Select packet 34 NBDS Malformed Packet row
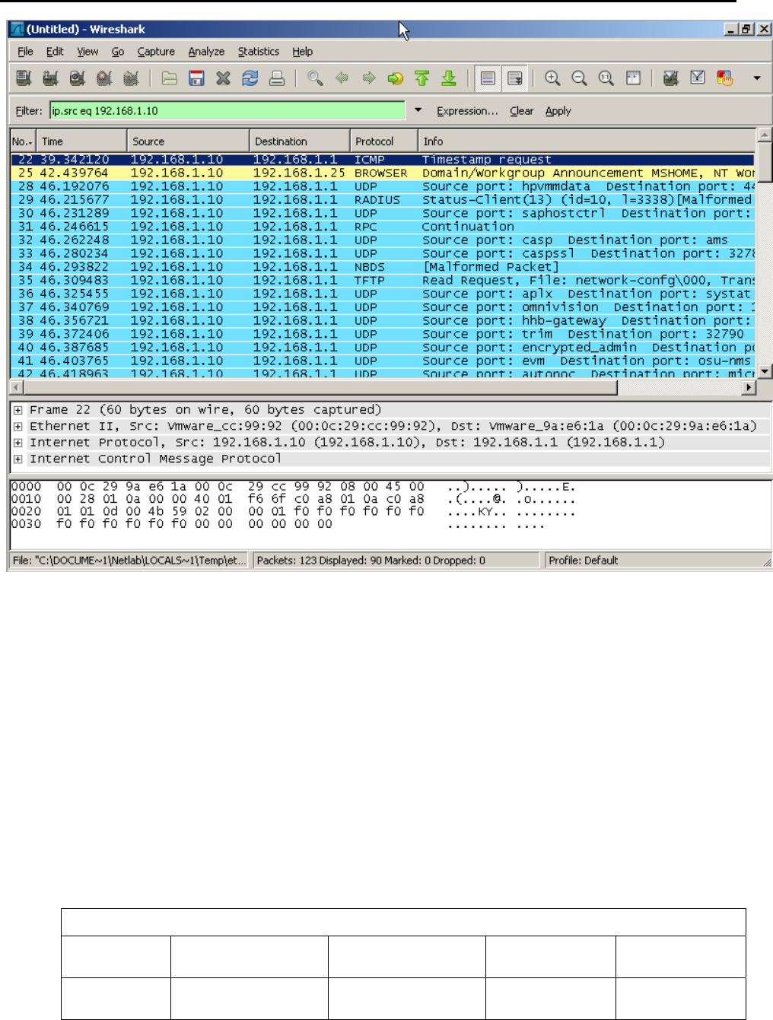Viewport: 773px width, 1020px height. [x=383, y=267]
